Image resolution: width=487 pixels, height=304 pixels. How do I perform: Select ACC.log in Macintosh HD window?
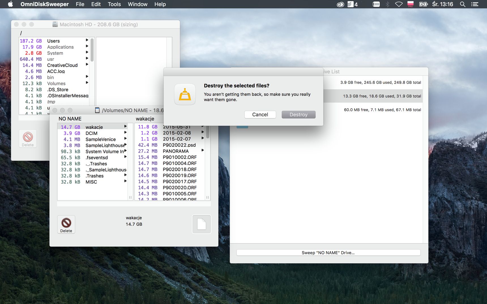tap(54, 71)
